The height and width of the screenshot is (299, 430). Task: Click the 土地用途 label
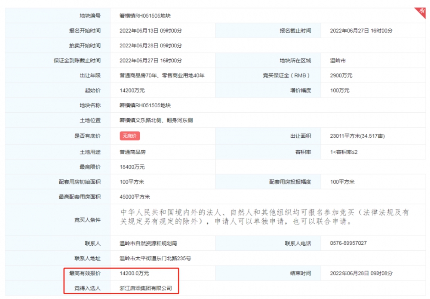(x=90, y=152)
